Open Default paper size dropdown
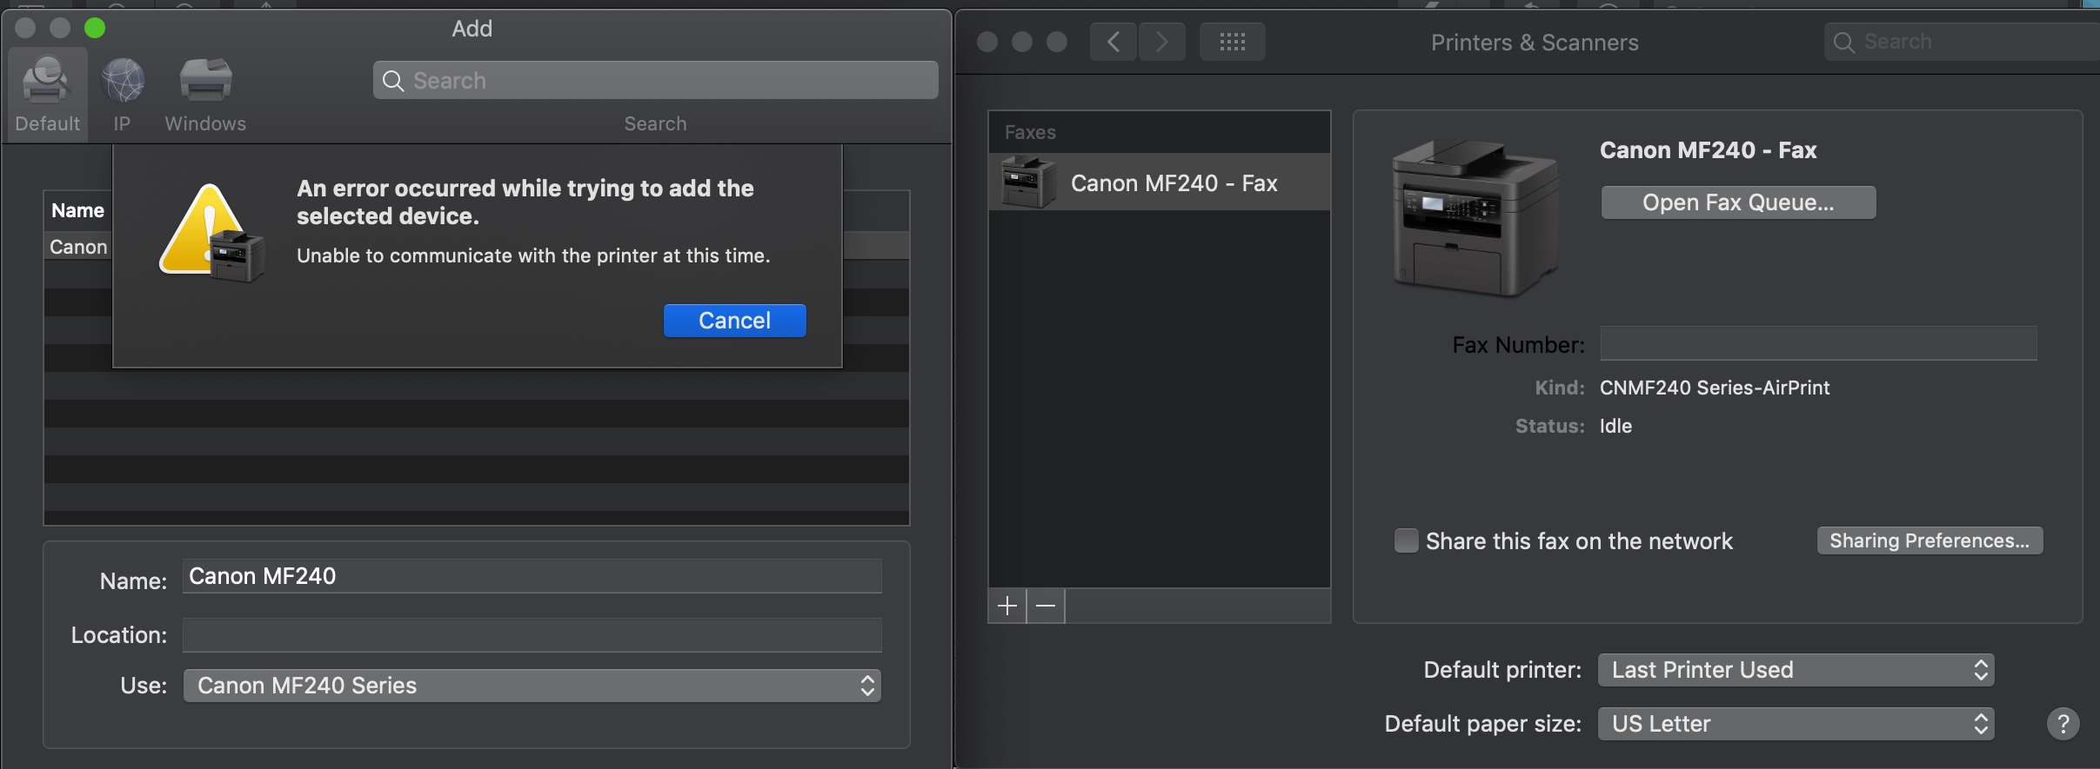This screenshot has height=769, width=2100. click(1796, 724)
